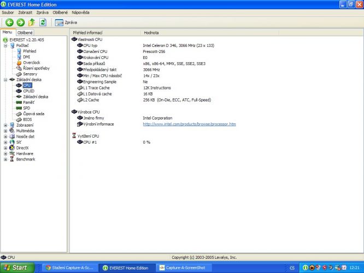Expand the DirectX tree node
This screenshot has height=273, width=364.
click(x=5, y=148)
